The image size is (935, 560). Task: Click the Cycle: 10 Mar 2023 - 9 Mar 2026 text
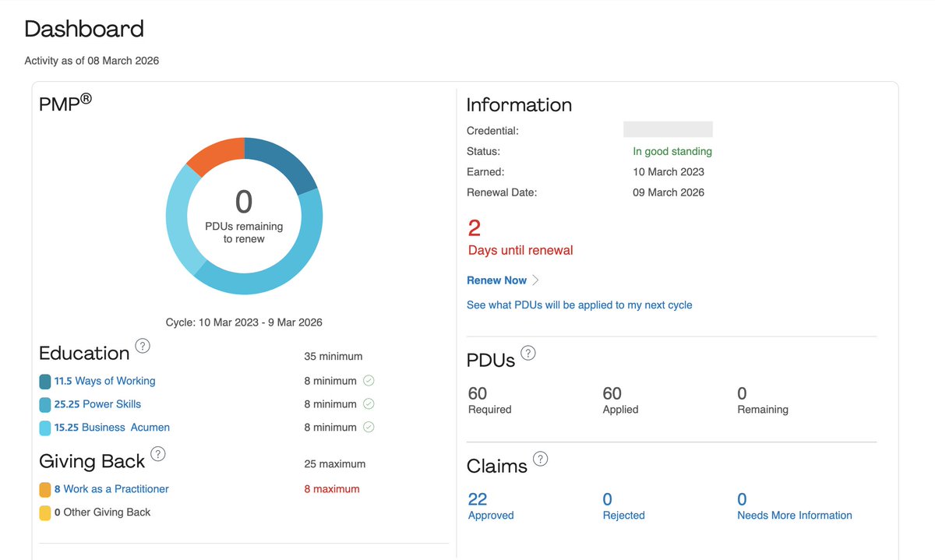point(244,322)
